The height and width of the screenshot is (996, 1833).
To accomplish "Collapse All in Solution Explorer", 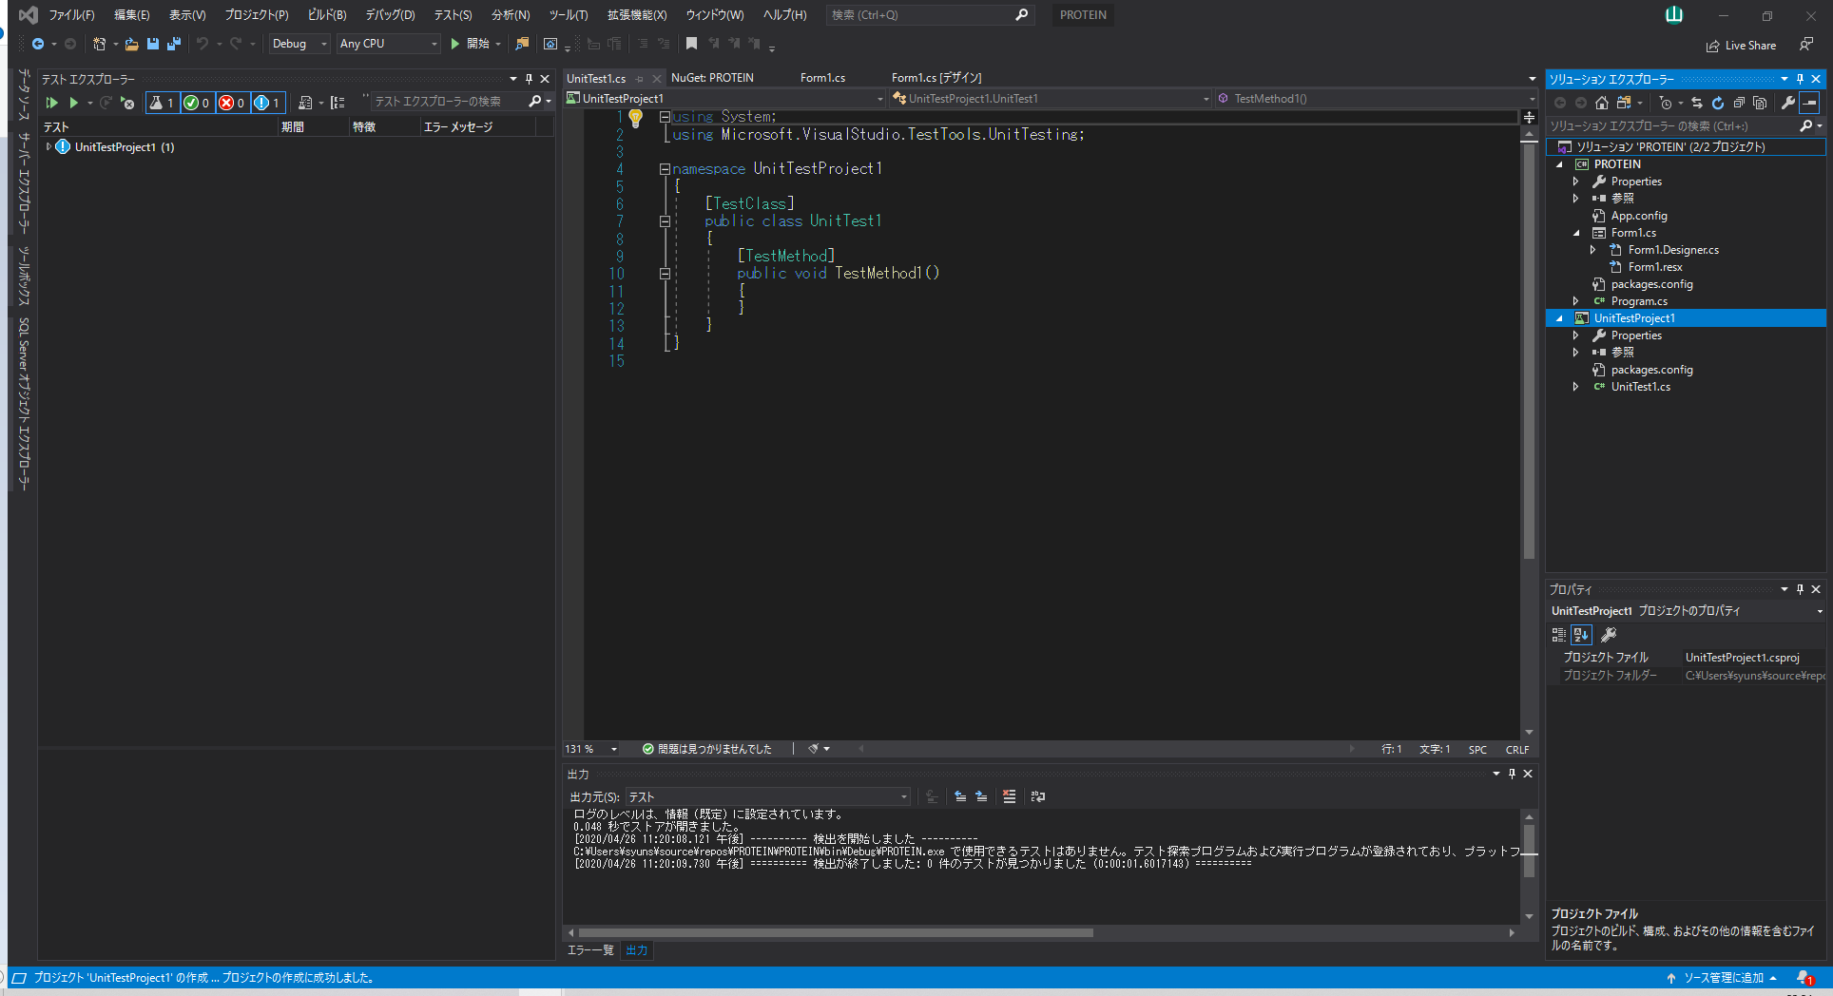I will tap(1739, 103).
